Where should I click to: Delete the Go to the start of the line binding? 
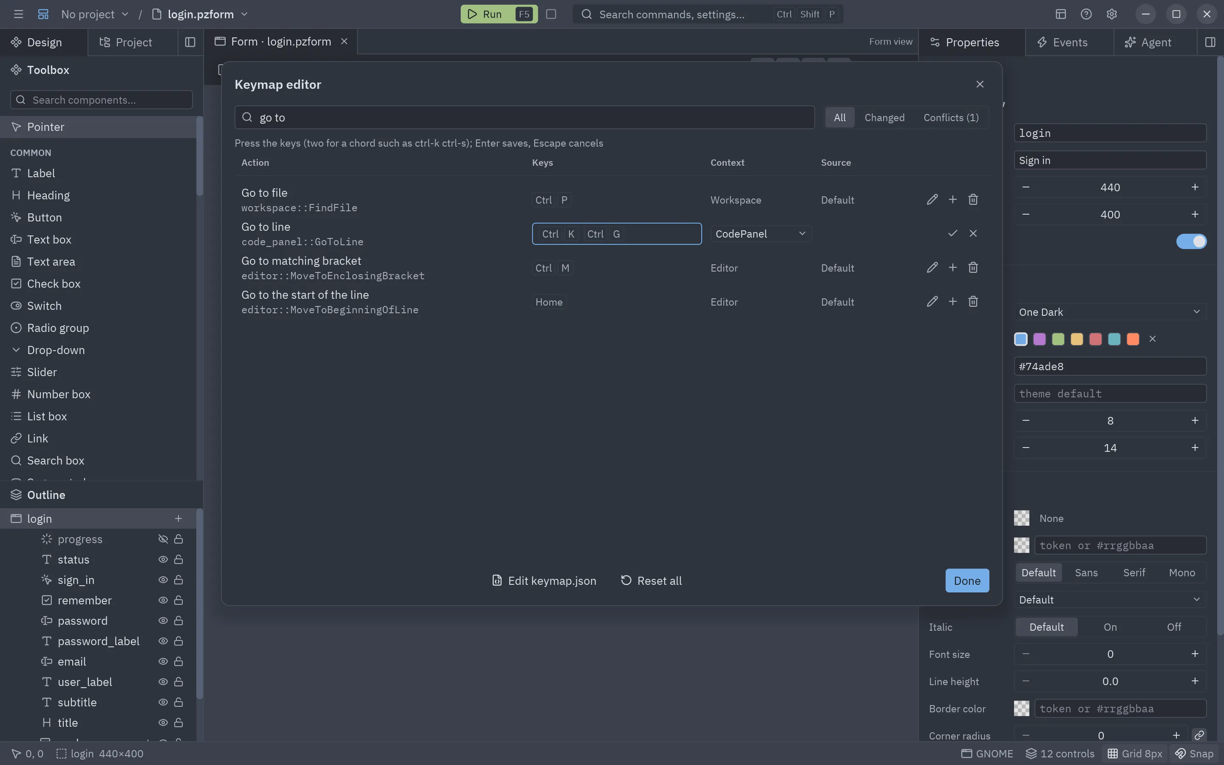tap(973, 302)
